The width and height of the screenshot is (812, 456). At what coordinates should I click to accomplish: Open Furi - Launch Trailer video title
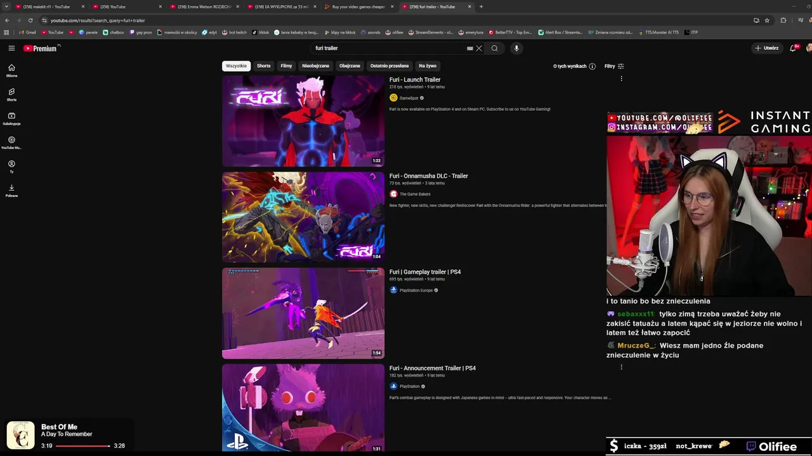pos(415,80)
